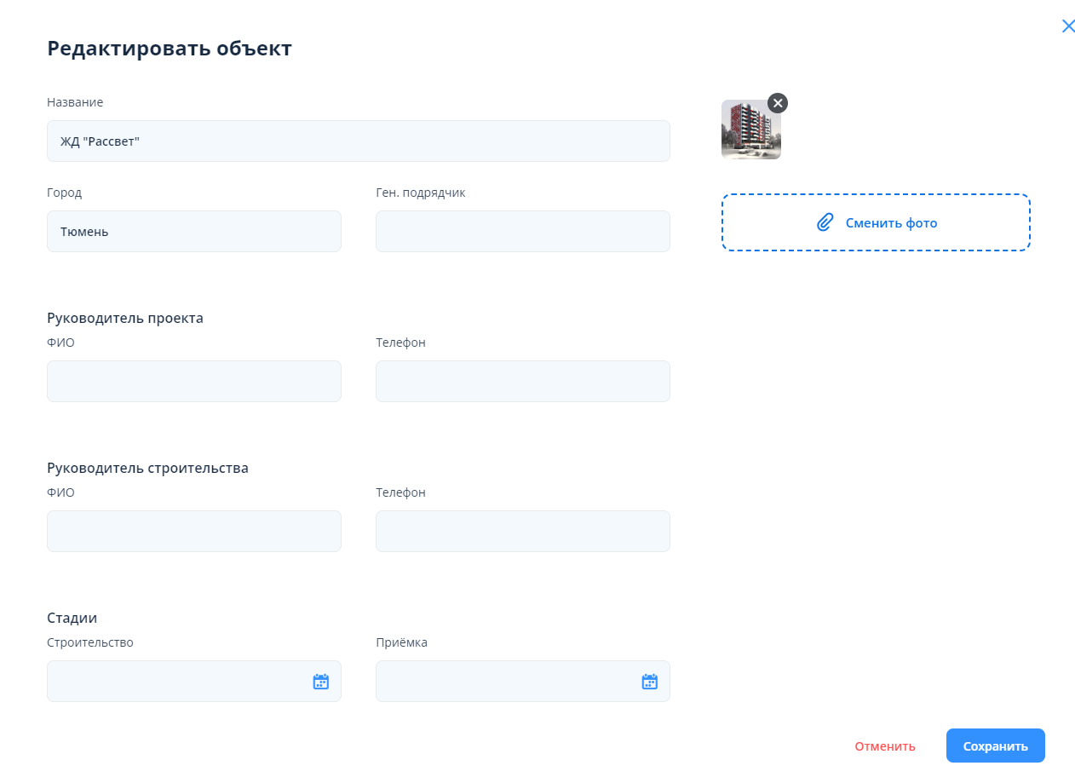The width and height of the screenshot is (1075, 783).
Task: Focus the Название field with ЖД "Рассвет"
Action: [x=358, y=141]
